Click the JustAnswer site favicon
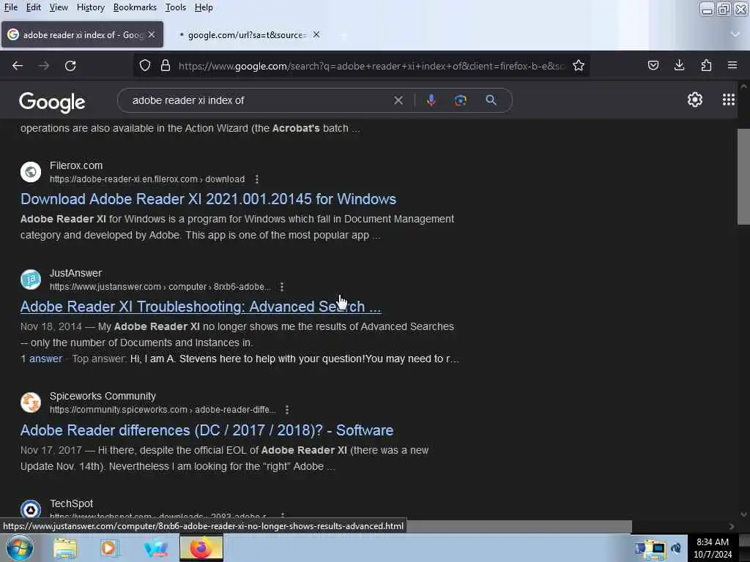Viewport: 750px width, 562px height. (31, 280)
